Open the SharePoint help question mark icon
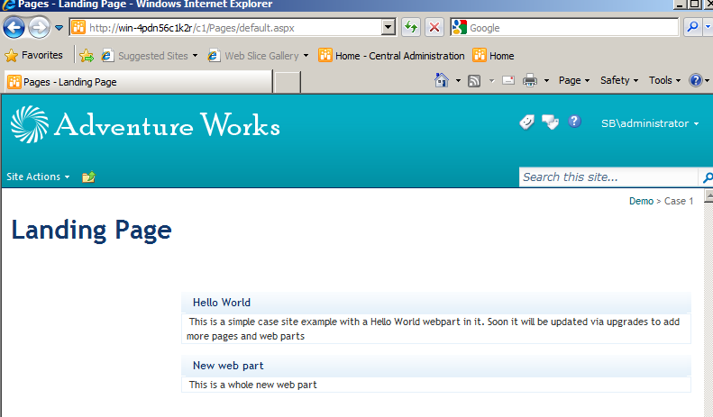Screen dimensions: 713x417 pos(574,122)
